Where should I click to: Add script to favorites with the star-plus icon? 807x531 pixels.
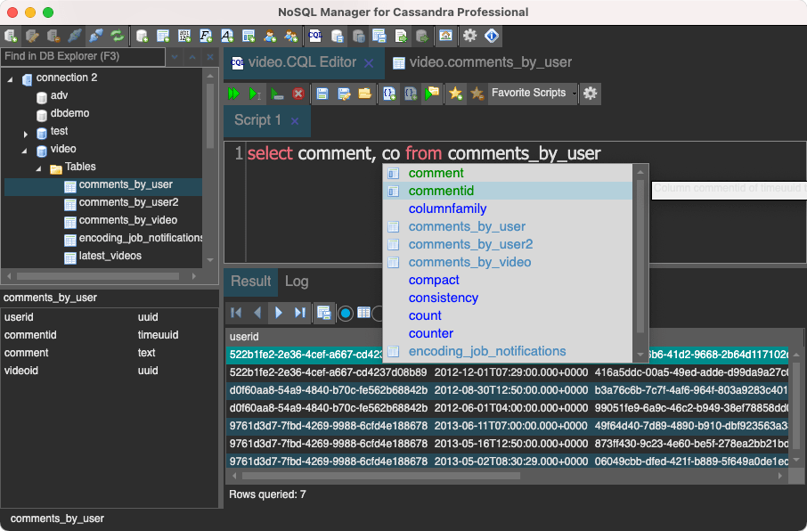[455, 94]
